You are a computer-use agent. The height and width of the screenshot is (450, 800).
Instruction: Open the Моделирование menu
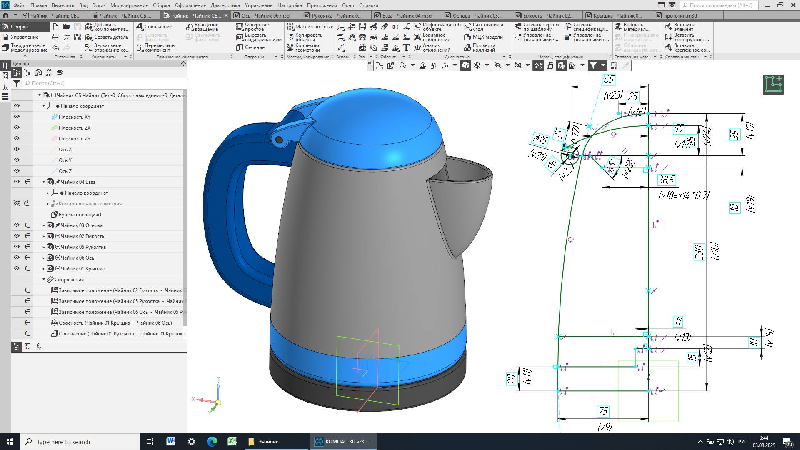(129, 5)
